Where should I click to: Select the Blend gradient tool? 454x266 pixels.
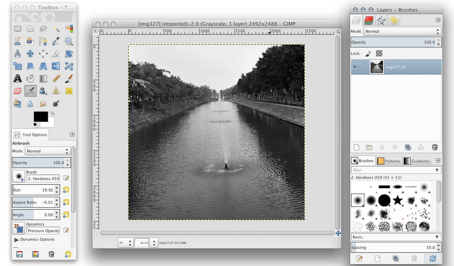(43, 78)
